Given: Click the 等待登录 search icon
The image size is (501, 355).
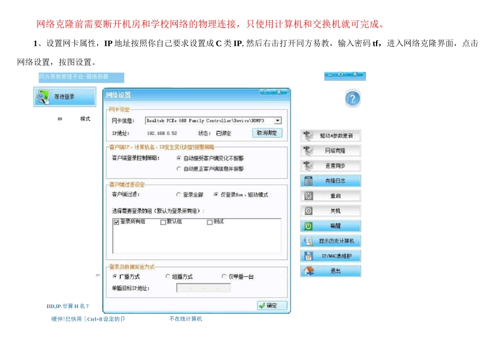Looking at the screenshot, I should point(43,97).
